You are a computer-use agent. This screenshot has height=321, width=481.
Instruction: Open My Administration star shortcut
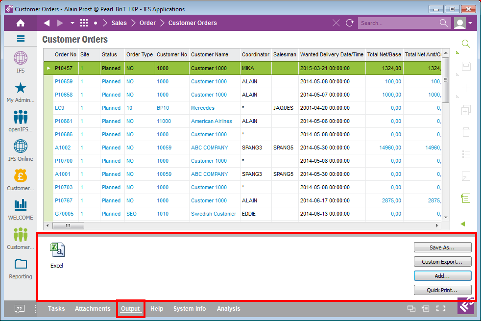pos(21,88)
